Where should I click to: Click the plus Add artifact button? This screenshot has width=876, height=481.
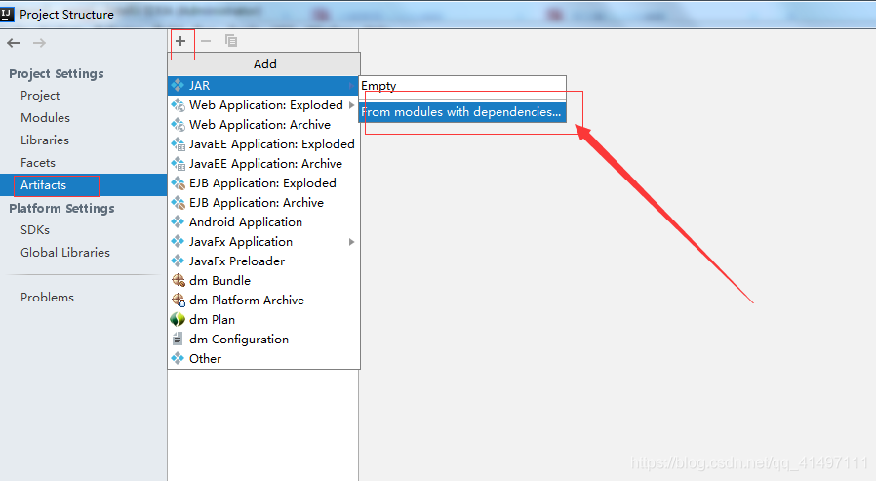pyautogui.click(x=180, y=41)
